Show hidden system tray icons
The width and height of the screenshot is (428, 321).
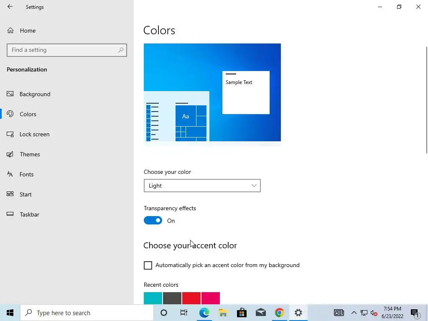[x=354, y=313]
